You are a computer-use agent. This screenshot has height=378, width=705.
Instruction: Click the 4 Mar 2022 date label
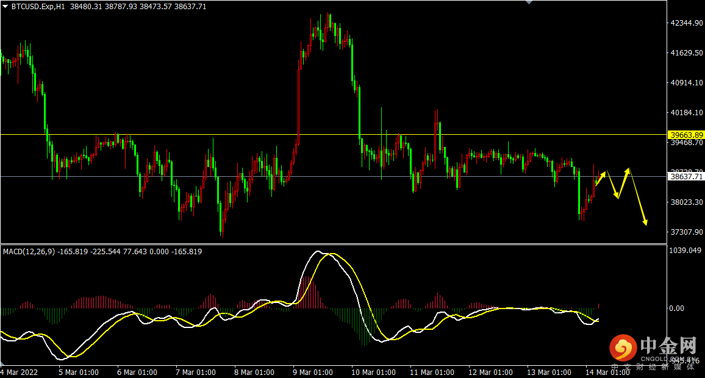[x=20, y=372]
